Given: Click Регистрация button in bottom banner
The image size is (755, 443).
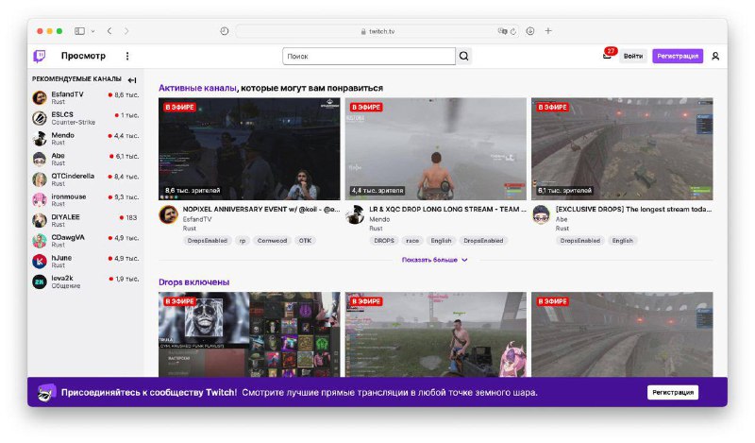Looking at the screenshot, I should point(673,392).
